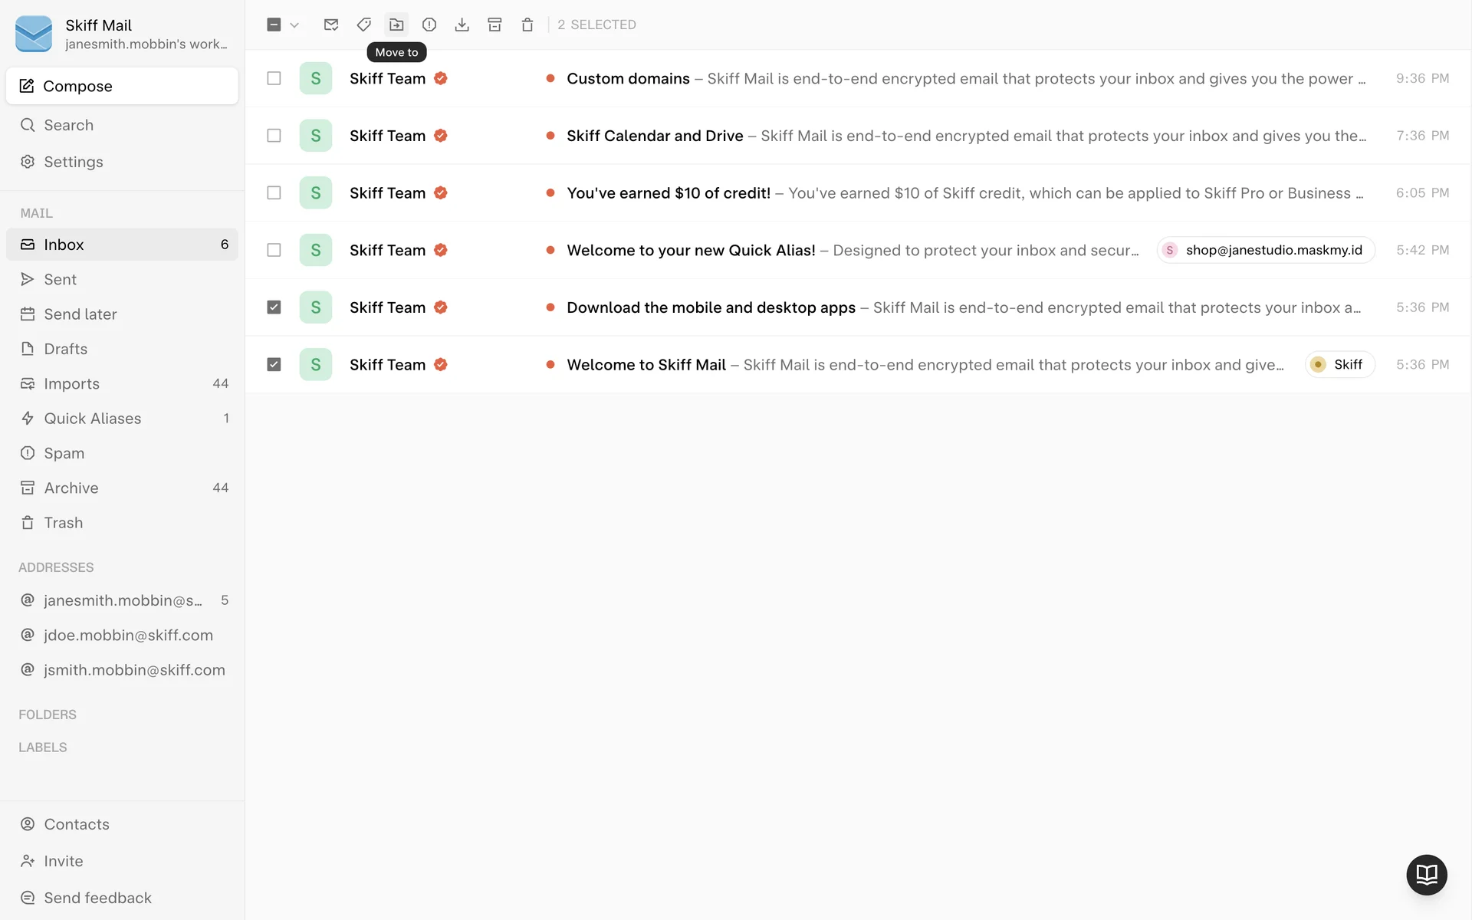Click the label tag icon in toolbar
Image resolution: width=1472 pixels, height=920 pixels.
[x=364, y=25]
